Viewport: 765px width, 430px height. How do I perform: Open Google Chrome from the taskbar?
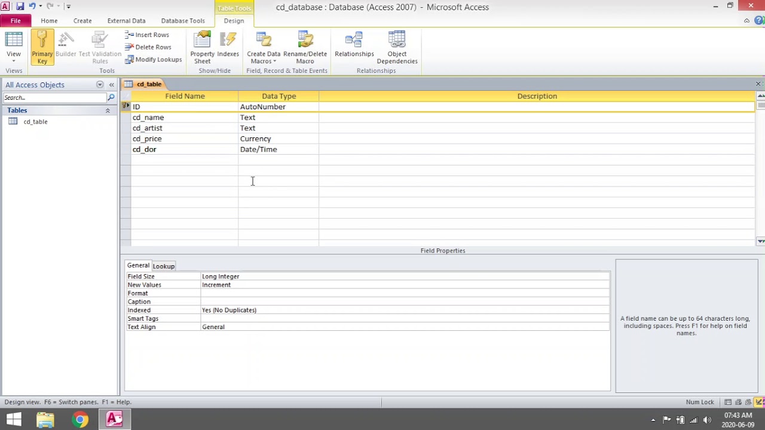point(80,419)
